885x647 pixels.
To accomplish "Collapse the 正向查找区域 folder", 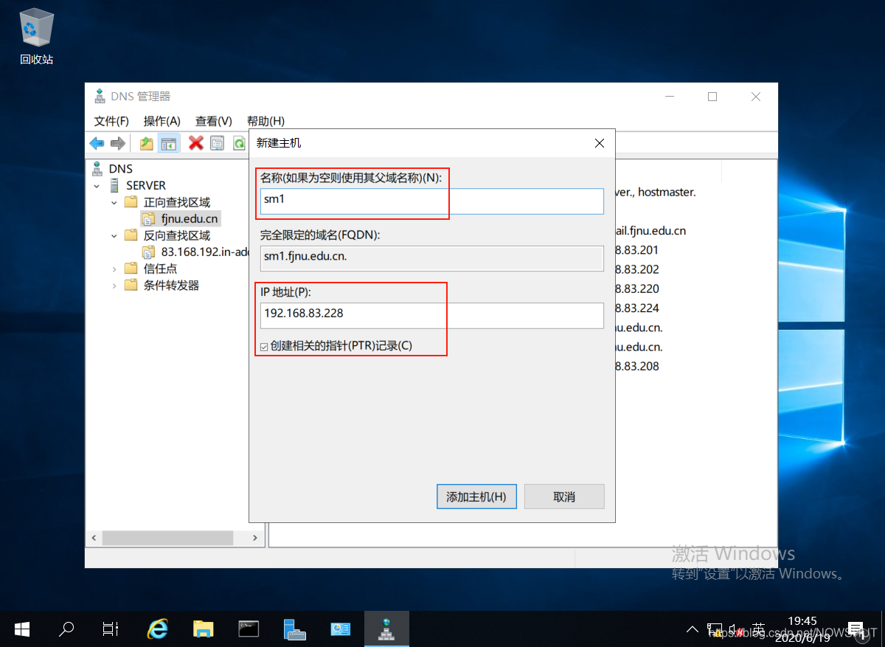I will (114, 202).
